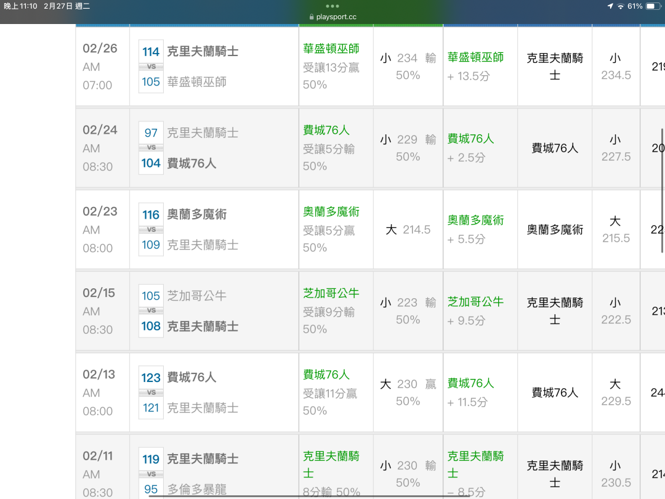Tap the lock icon beside playsport.cc
The height and width of the screenshot is (499, 665).
click(x=312, y=17)
